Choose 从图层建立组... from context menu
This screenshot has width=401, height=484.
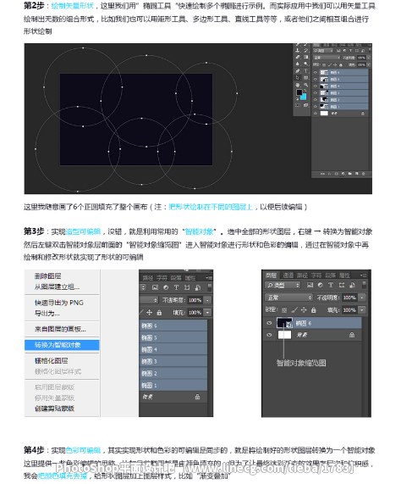pos(57,287)
